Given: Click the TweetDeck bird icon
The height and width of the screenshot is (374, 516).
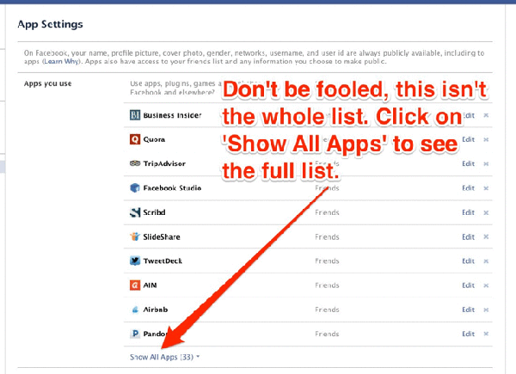Looking at the screenshot, I should (x=135, y=261).
